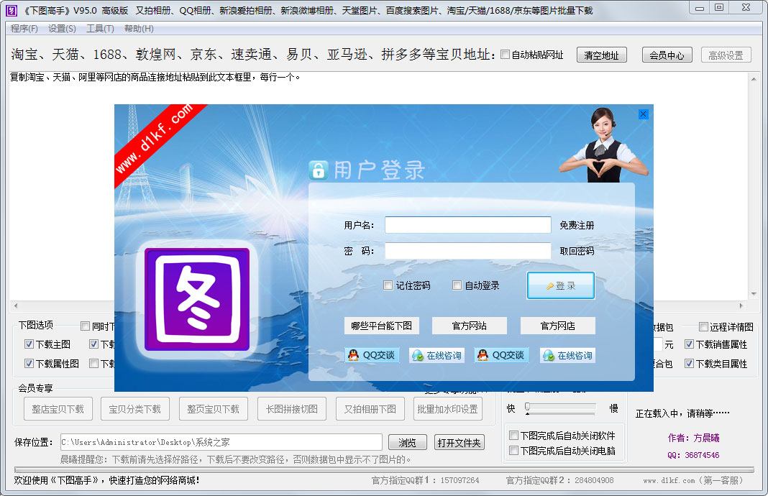Click the 哪些平台能下图 button
768x496 pixels.
point(383,326)
